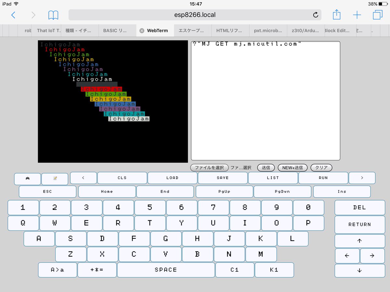Toggle letter case with A>a key
The height and width of the screenshot is (292, 390).
(58, 270)
